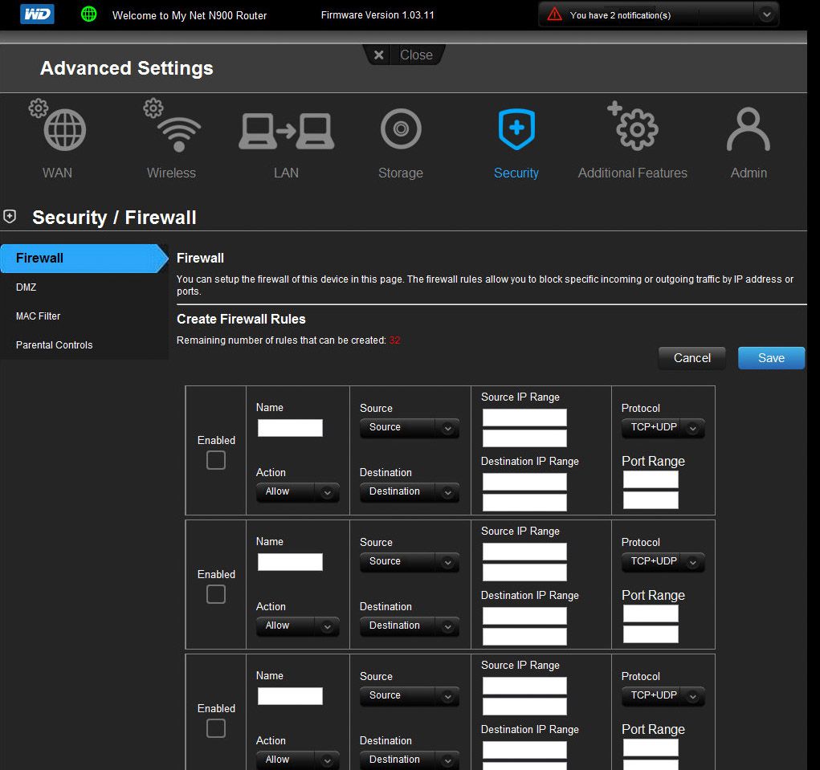Click the red notification warning icon
This screenshot has width=820, height=770.
[x=554, y=14]
